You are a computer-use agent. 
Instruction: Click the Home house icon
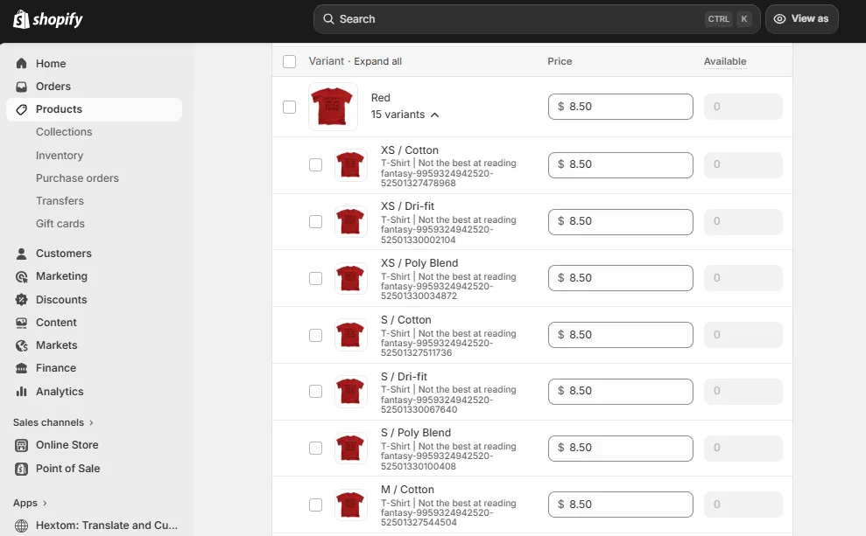(x=22, y=64)
